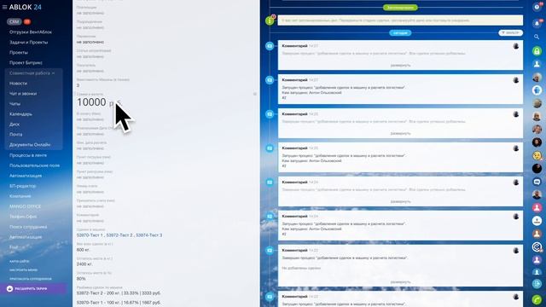
Task: Open Чат и звонки
Action: (23, 94)
